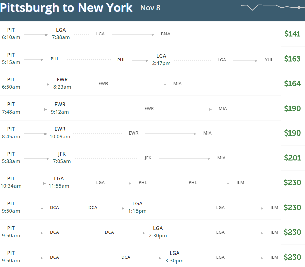Screen dimensions: 305x267
Task: Click the LGA 1:15pm arrival via DCA
Action: click(137, 207)
